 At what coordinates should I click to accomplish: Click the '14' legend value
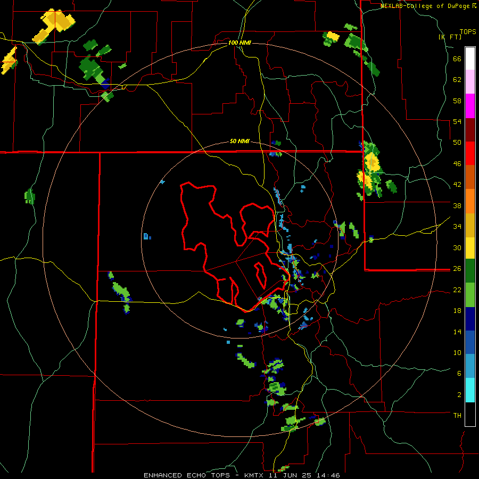click(x=457, y=332)
